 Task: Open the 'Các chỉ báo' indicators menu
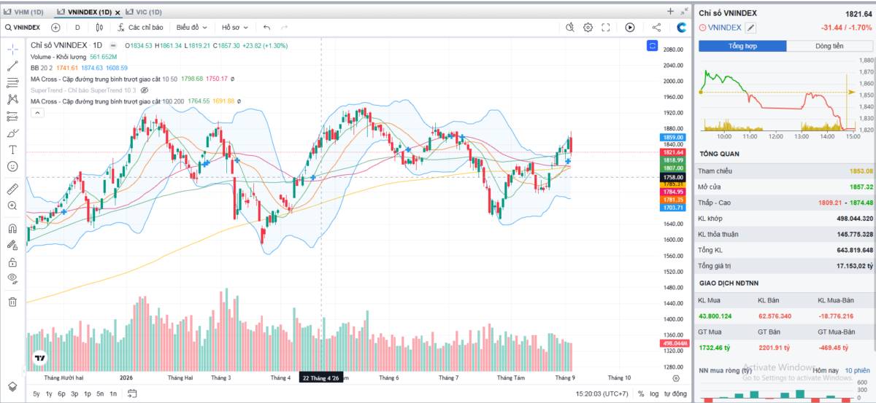tap(139, 28)
